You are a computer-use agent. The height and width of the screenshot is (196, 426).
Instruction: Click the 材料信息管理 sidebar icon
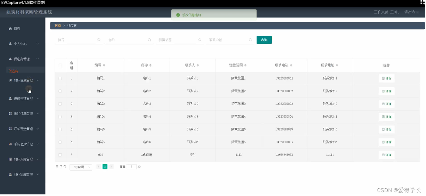pos(10,81)
